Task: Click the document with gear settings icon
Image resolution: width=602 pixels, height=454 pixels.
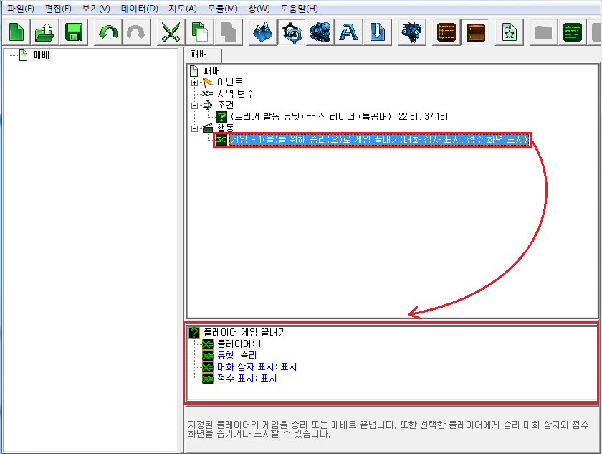Action: [x=510, y=32]
